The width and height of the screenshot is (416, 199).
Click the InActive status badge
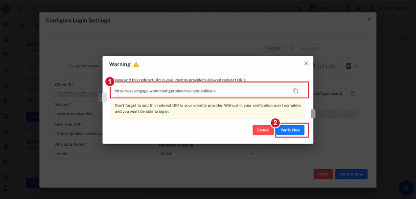pyautogui.click(x=272, y=48)
